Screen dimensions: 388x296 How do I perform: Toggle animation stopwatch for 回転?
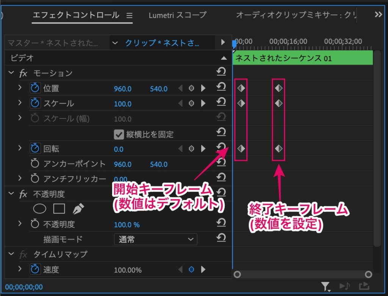point(35,148)
